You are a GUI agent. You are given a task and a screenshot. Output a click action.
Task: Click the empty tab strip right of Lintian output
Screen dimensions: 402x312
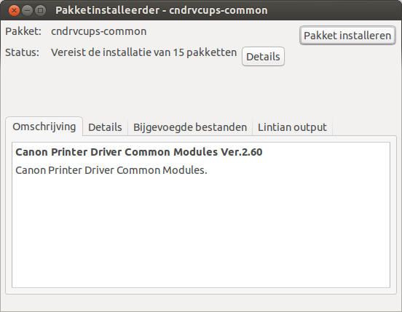(x=364, y=127)
